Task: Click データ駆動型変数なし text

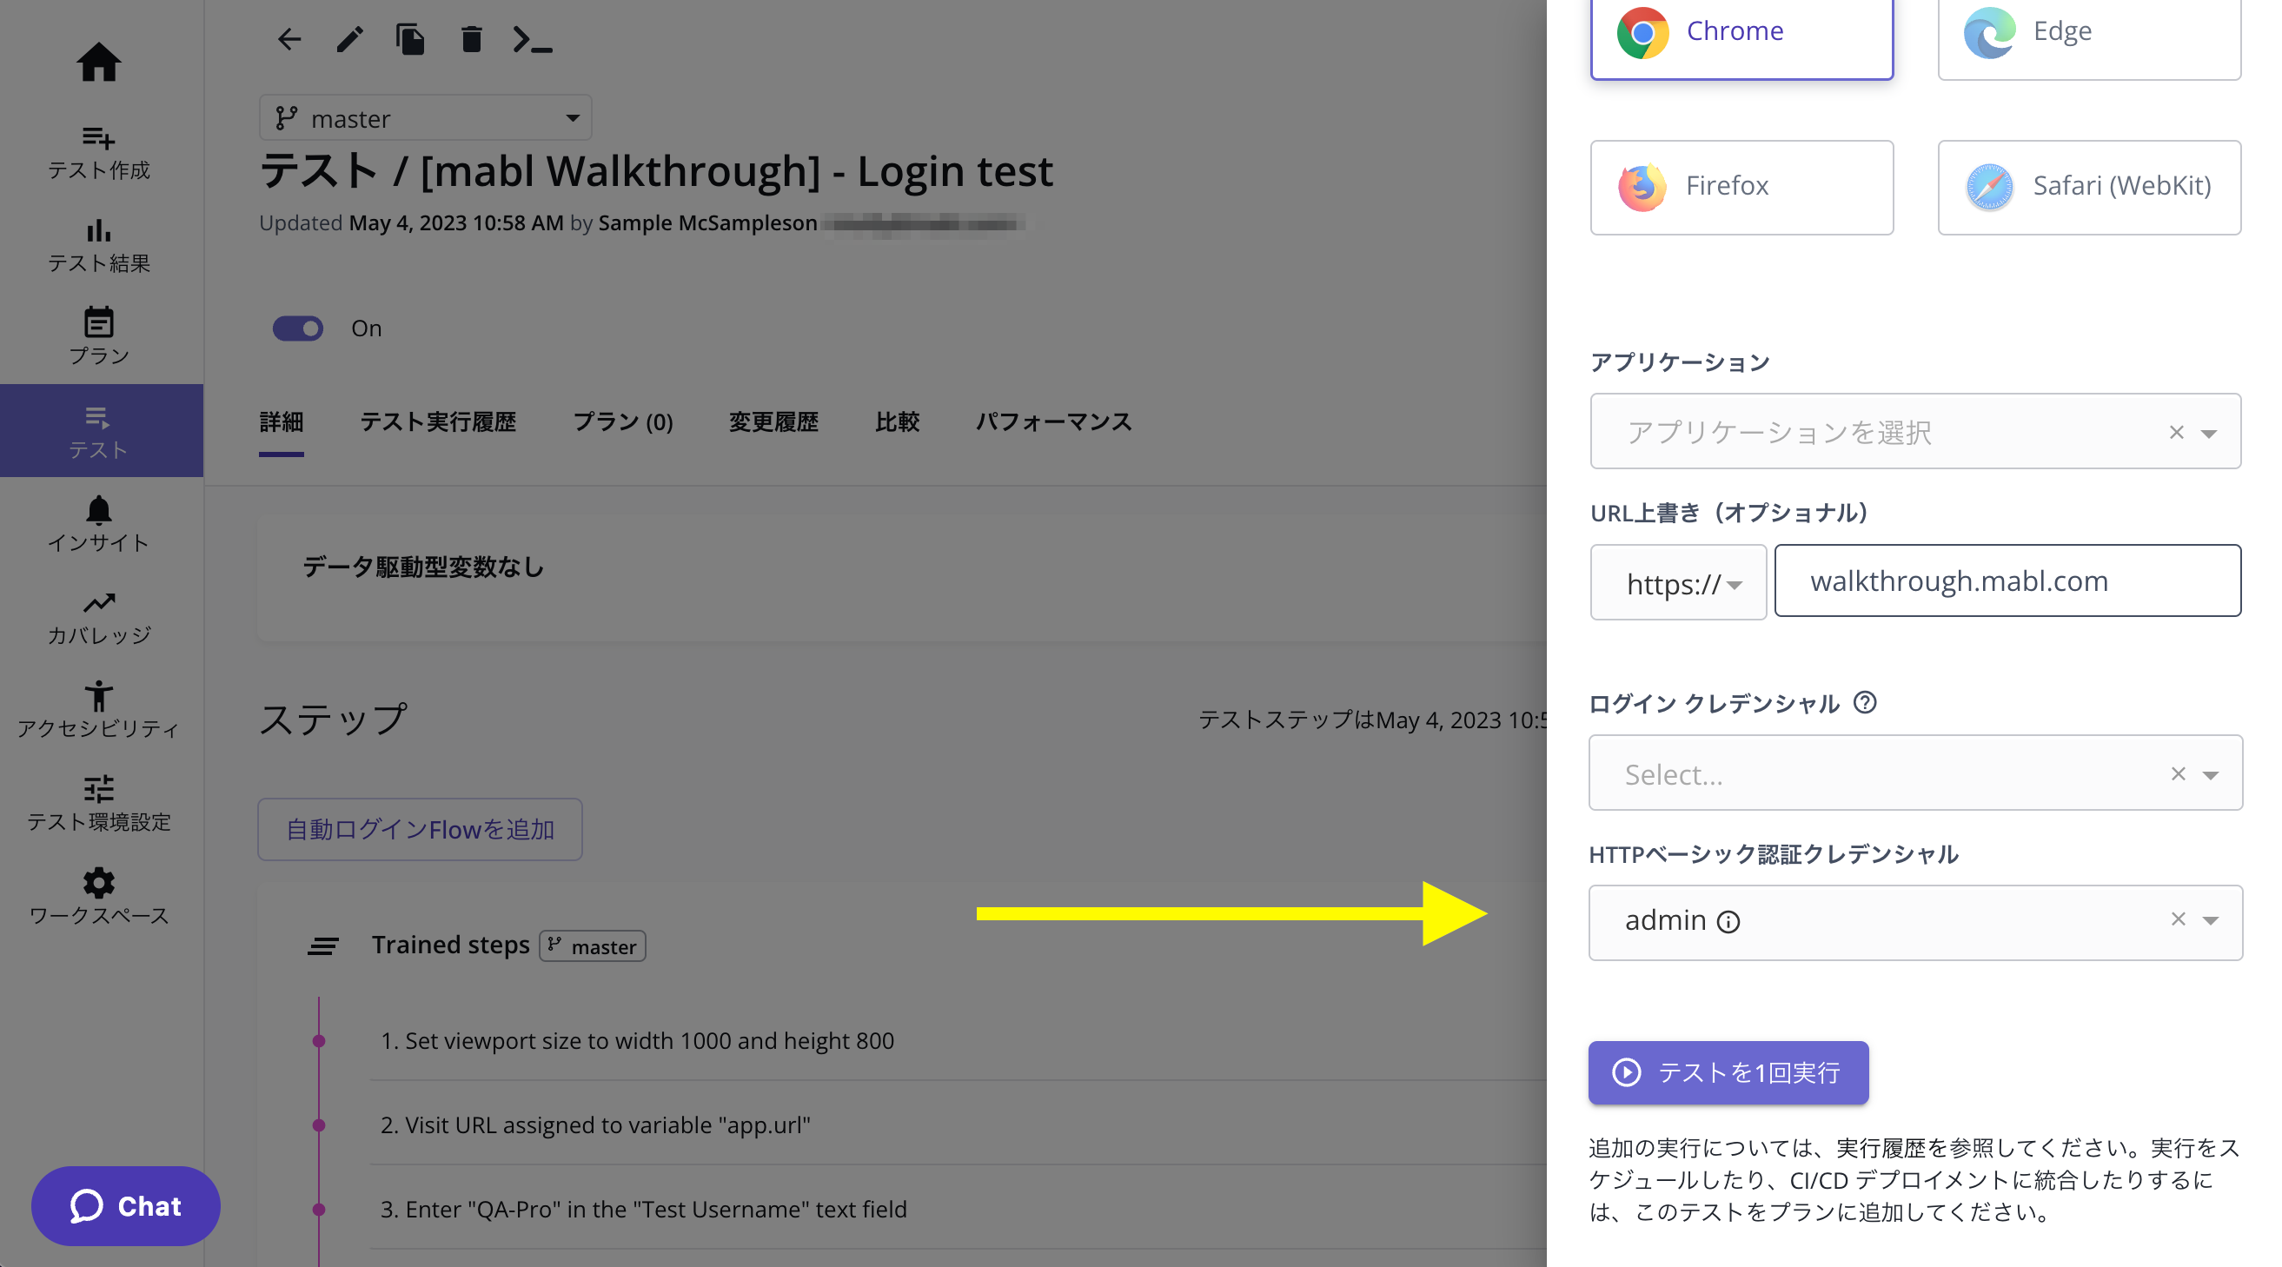Action: coord(423,567)
